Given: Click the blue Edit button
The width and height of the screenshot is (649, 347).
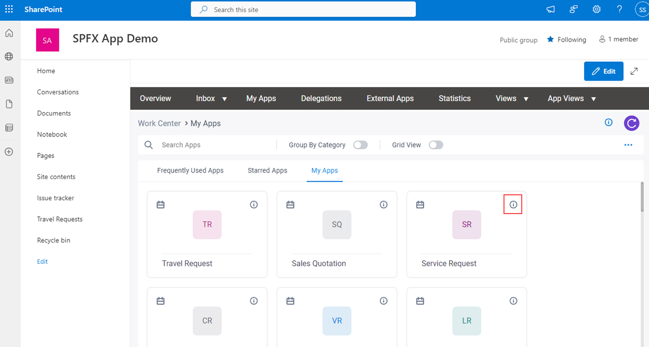Looking at the screenshot, I should 603,72.
